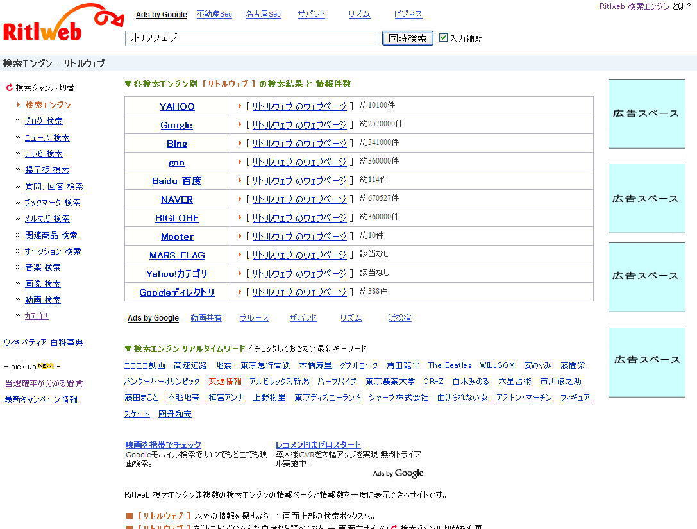697x529 pixels.
Task: Open 最新キャンペーン情報 link
Action: point(41,399)
